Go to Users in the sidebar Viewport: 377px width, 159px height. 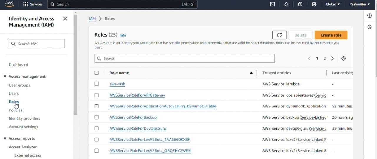pos(14,93)
